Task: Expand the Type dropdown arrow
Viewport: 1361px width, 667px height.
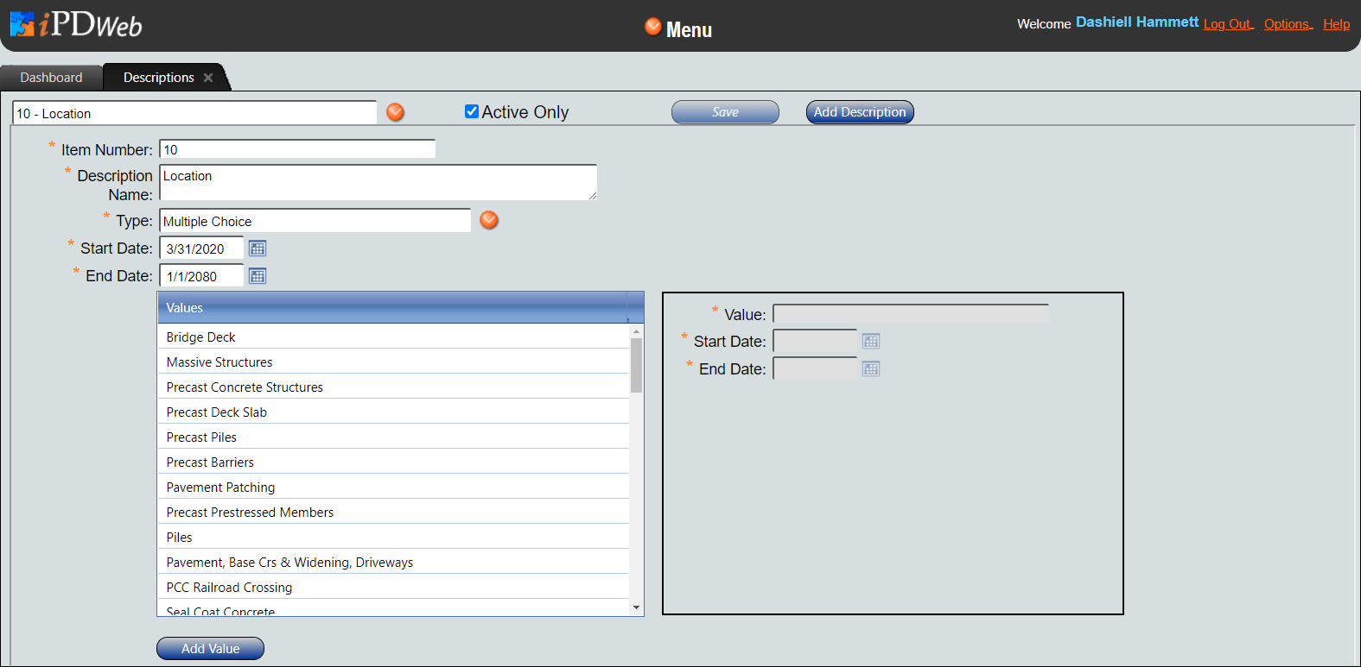Action: (x=489, y=220)
